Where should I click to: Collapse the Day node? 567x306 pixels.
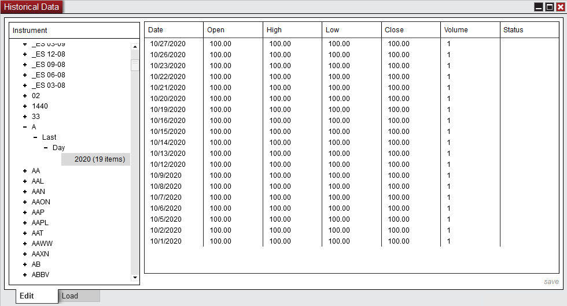pyautogui.click(x=46, y=148)
